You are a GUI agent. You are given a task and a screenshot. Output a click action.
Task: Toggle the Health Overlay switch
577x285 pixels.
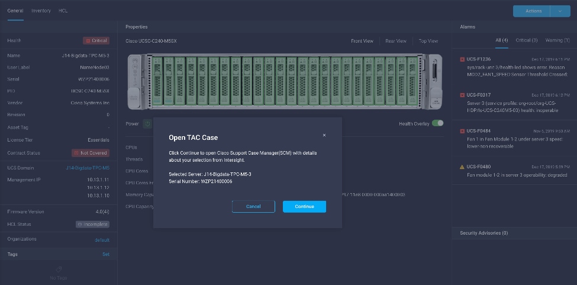coord(437,123)
